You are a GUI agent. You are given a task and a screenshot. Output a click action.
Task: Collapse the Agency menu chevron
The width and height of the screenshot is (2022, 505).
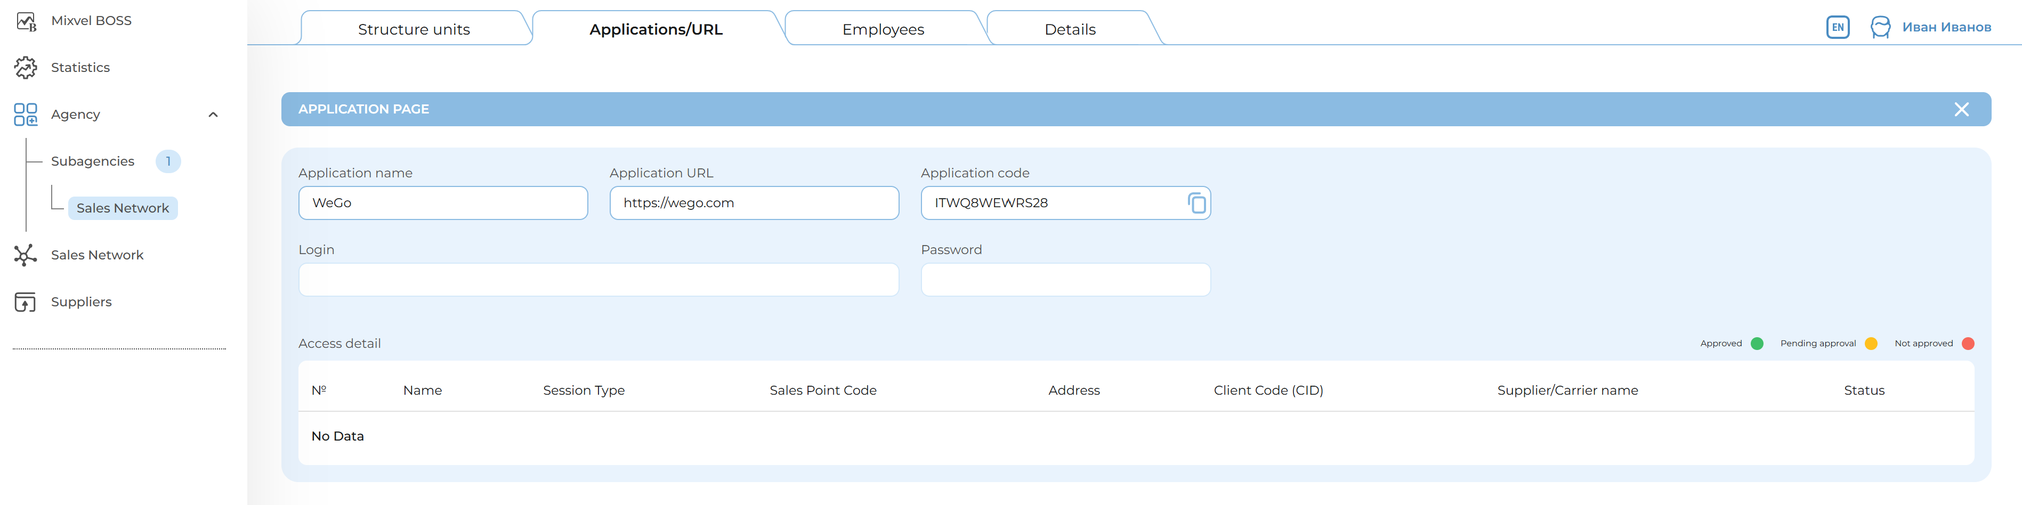coord(213,115)
